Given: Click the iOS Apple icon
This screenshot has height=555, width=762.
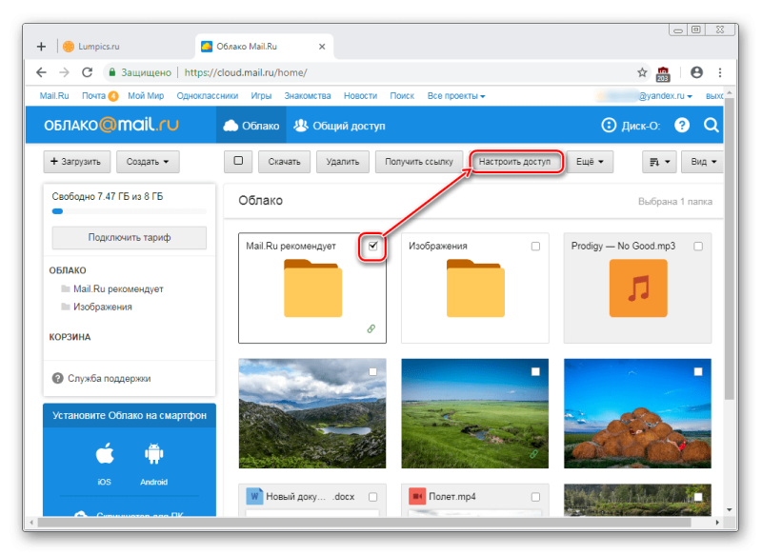Looking at the screenshot, I should [x=105, y=453].
